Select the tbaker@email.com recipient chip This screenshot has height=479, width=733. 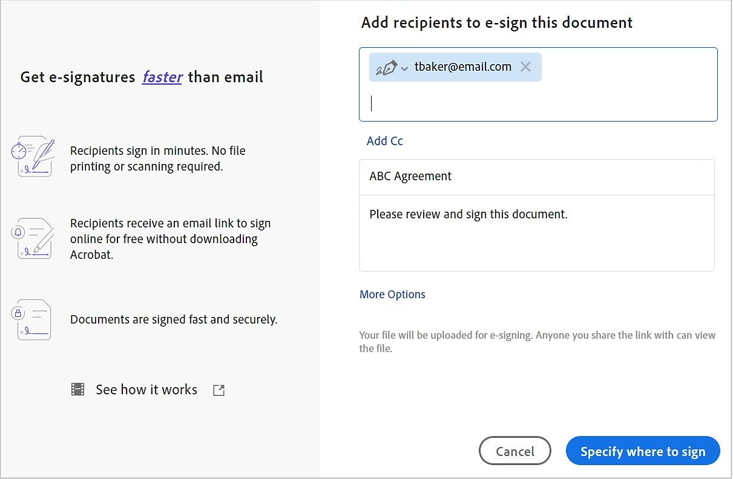[464, 67]
